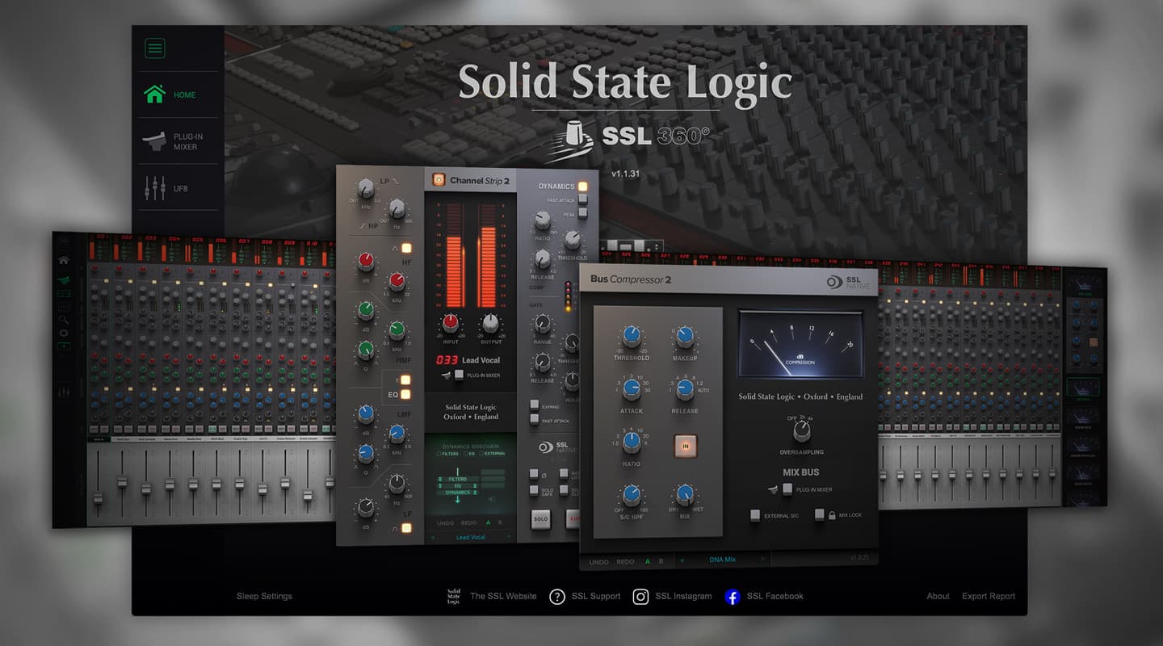Toggle SOLO SAFE switch
The width and height of the screenshot is (1163, 646).
click(535, 490)
